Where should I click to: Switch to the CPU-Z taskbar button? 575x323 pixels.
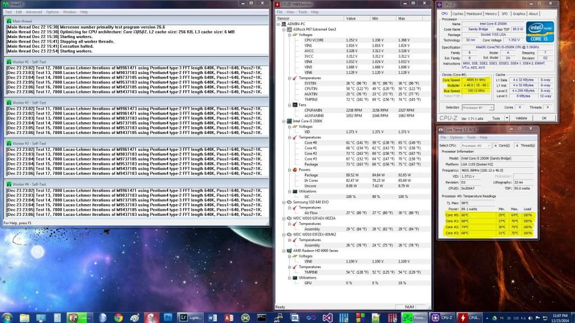[x=442, y=317]
